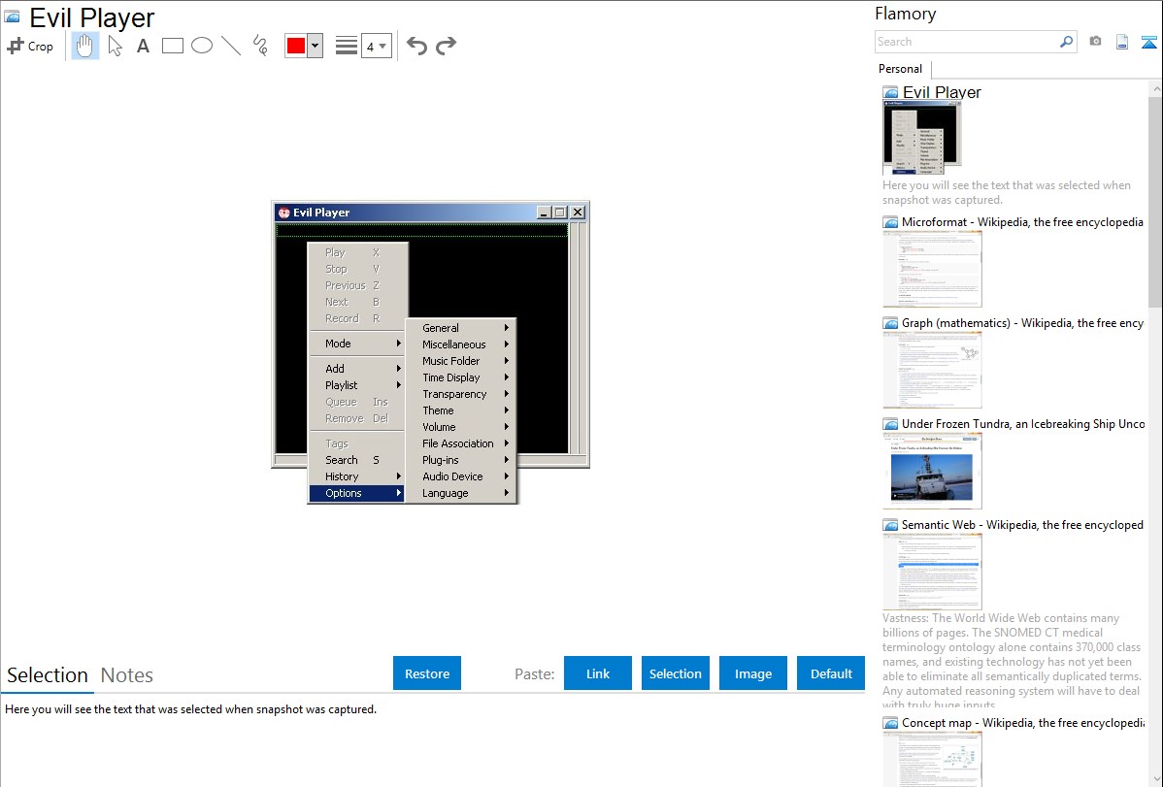The image size is (1163, 787).
Task: Click the camera capture icon
Action: coord(1095,42)
